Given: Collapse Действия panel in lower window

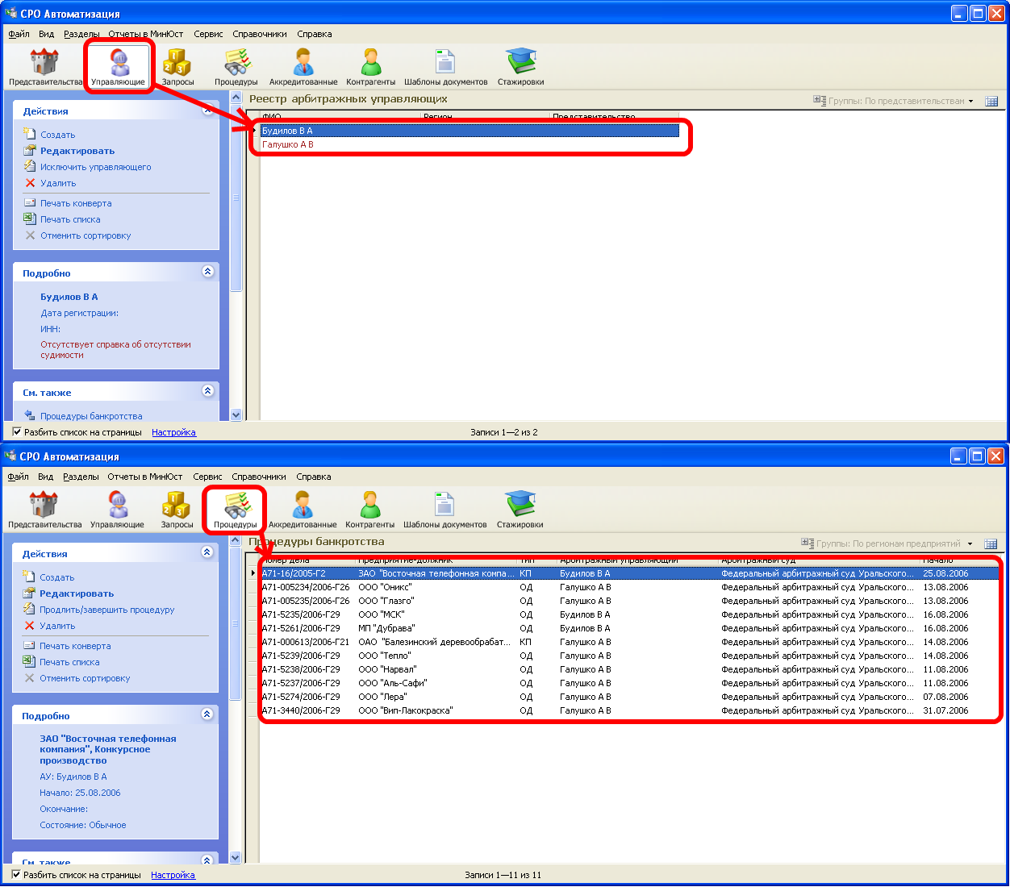Looking at the screenshot, I should (207, 552).
